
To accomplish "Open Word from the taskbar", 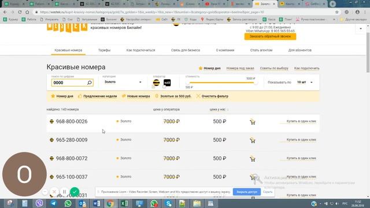I will (97, 203).
